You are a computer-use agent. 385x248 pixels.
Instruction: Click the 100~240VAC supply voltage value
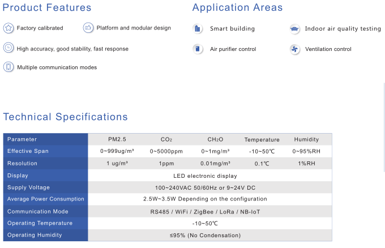205,188
